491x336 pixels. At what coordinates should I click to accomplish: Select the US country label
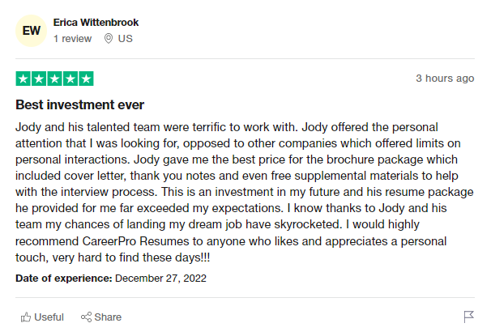(126, 39)
